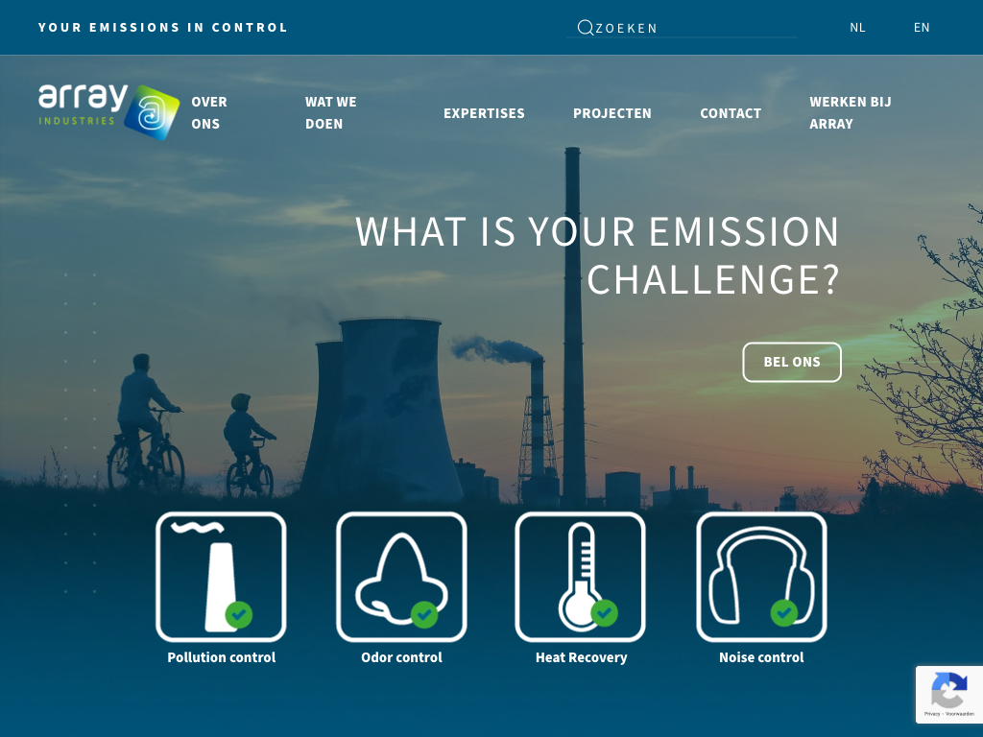Click the Array Industries logo

108,111
